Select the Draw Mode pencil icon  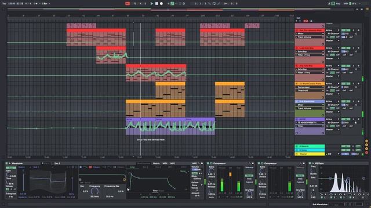pyautogui.click(x=329, y=3)
